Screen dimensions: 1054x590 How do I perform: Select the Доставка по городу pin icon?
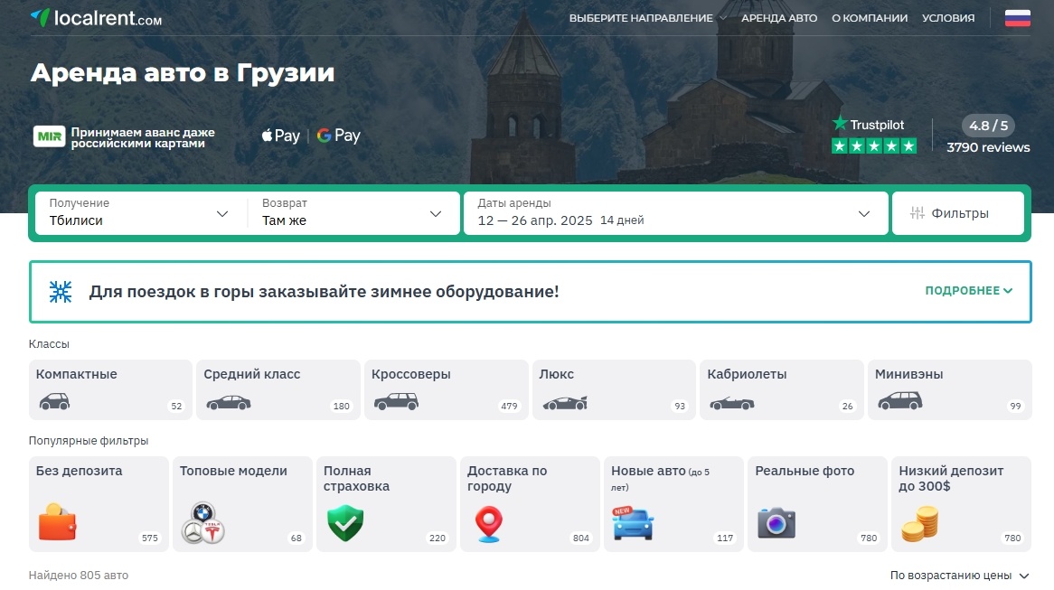click(x=488, y=522)
